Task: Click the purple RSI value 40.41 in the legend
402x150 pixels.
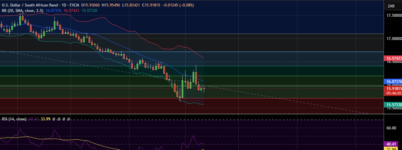Action: pyautogui.click(x=33, y=119)
